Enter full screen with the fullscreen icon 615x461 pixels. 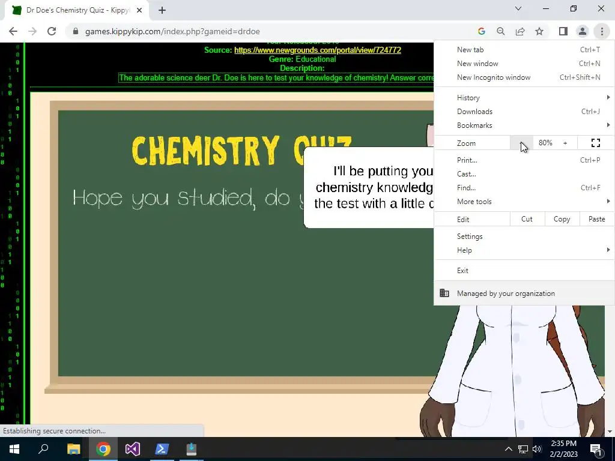596,143
